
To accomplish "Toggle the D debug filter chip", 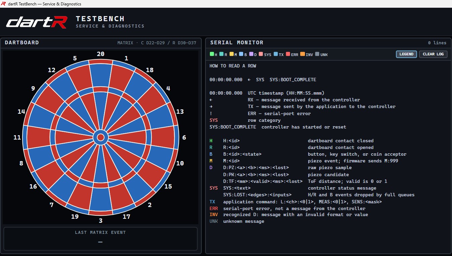I will 253,54.
